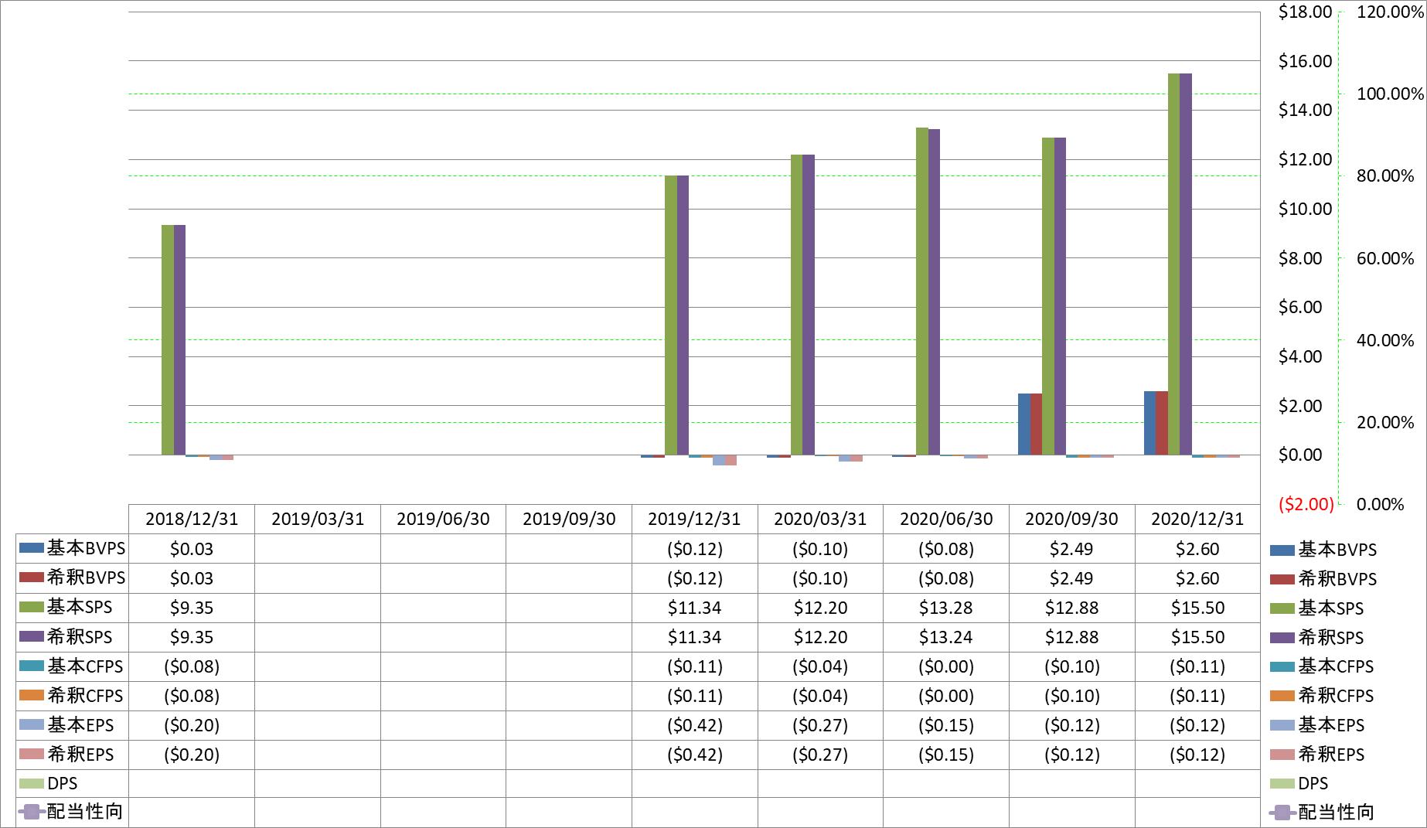
Task: Click the ($0.42) 基本EPS value for 2019/12/31
Action: pyautogui.click(x=695, y=725)
